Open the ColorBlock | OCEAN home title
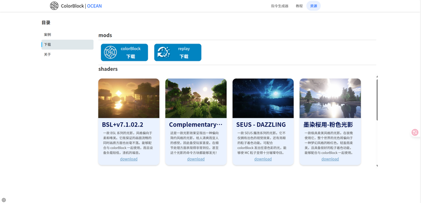 82,6
